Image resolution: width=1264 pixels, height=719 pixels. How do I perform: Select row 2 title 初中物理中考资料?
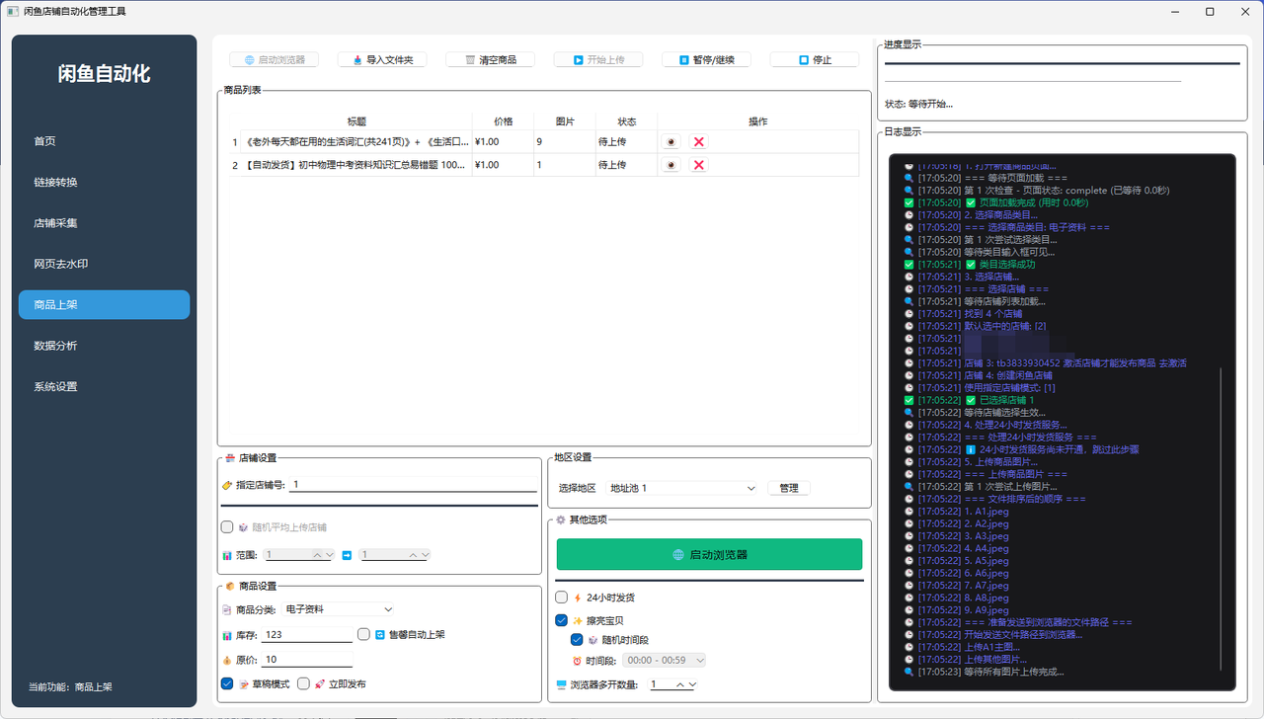(355, 165)
